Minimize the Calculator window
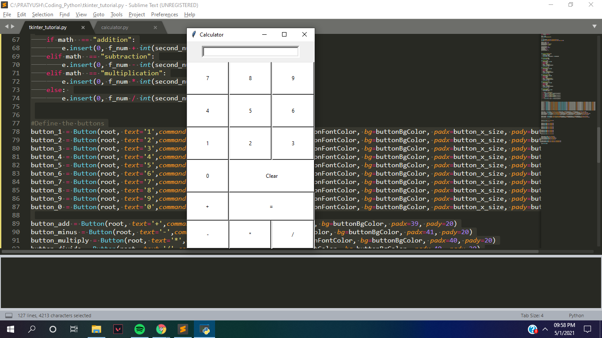This screenshot has height=338, width=602. coord(264,34)
